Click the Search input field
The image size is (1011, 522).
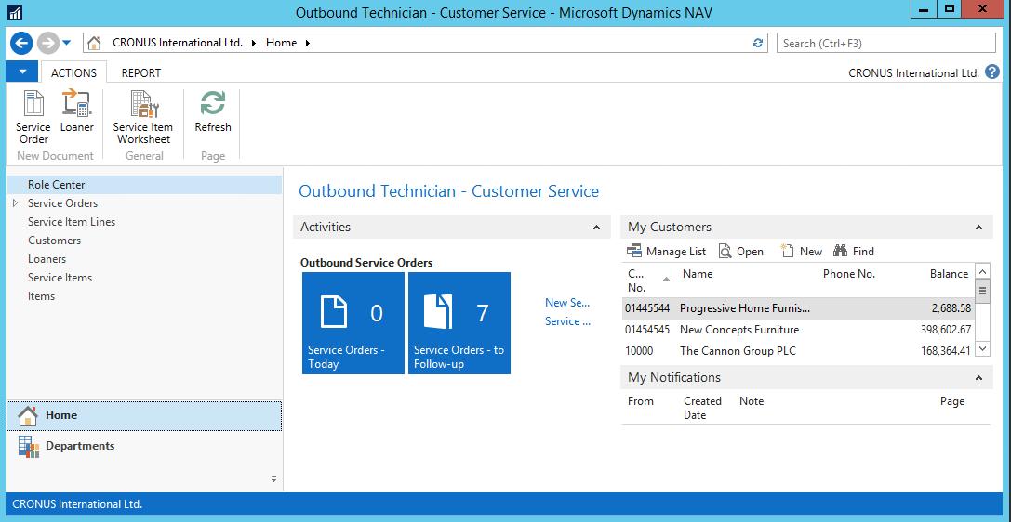[886, 43]
